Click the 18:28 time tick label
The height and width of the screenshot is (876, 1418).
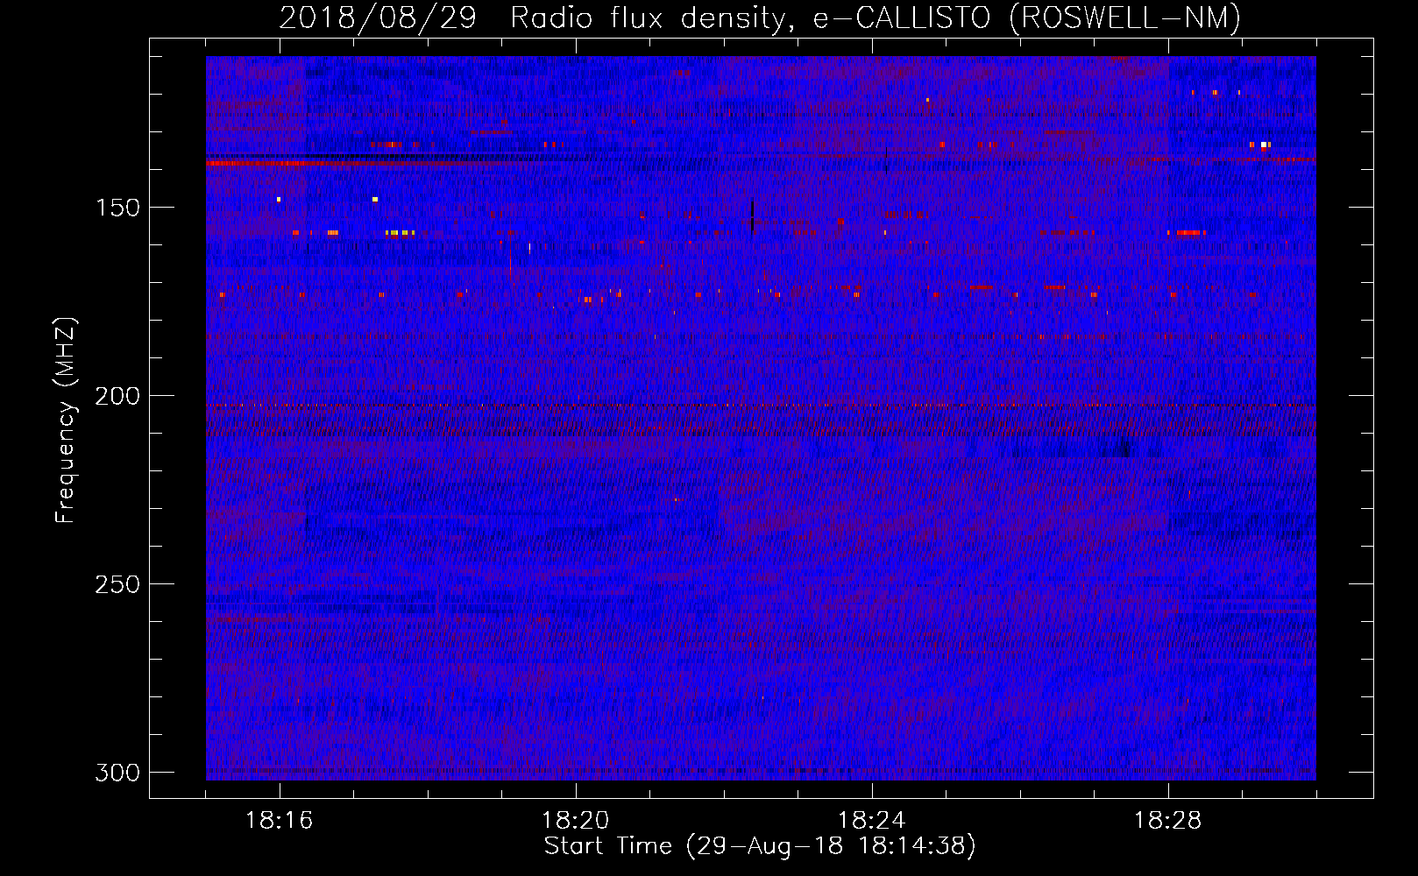[1168, 821]
